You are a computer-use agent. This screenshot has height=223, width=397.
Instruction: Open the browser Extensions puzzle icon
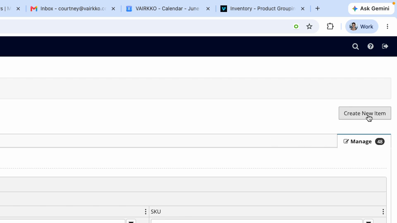[330, 26]
